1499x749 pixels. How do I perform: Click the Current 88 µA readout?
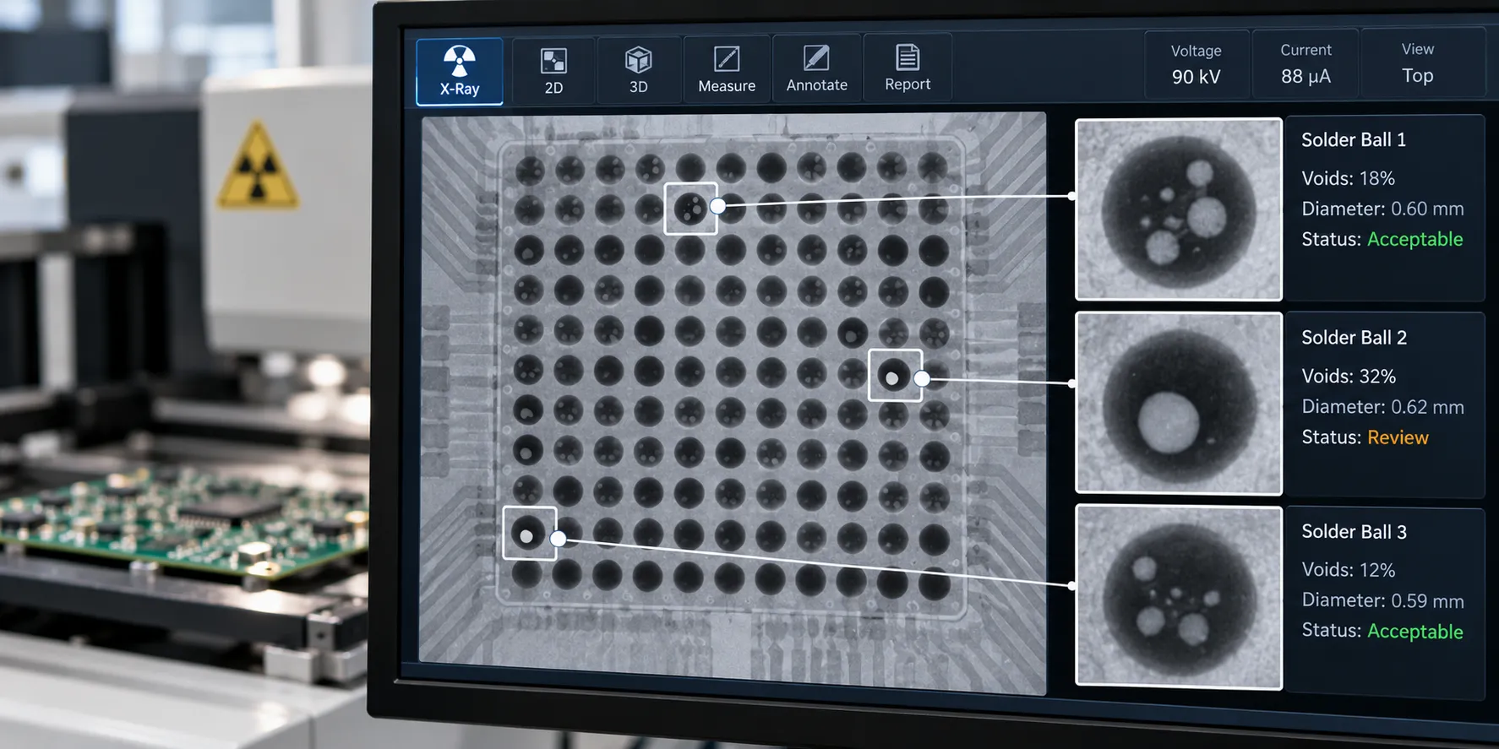click(x=1305, y=63)
